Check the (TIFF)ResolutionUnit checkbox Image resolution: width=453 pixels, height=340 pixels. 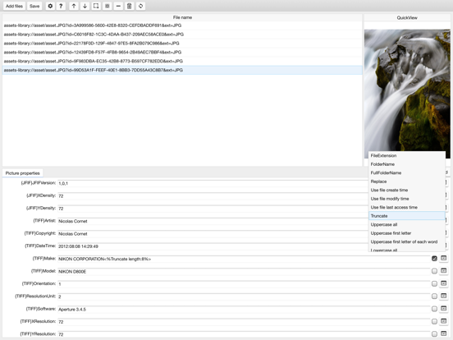pos(434,296)
